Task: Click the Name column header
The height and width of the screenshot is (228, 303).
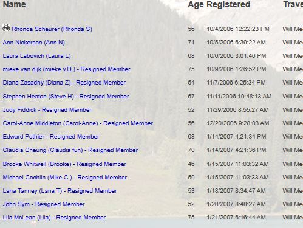Action: [15, 4]
